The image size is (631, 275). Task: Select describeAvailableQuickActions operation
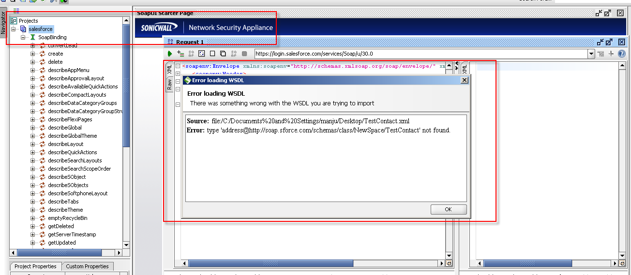point(83,87)
